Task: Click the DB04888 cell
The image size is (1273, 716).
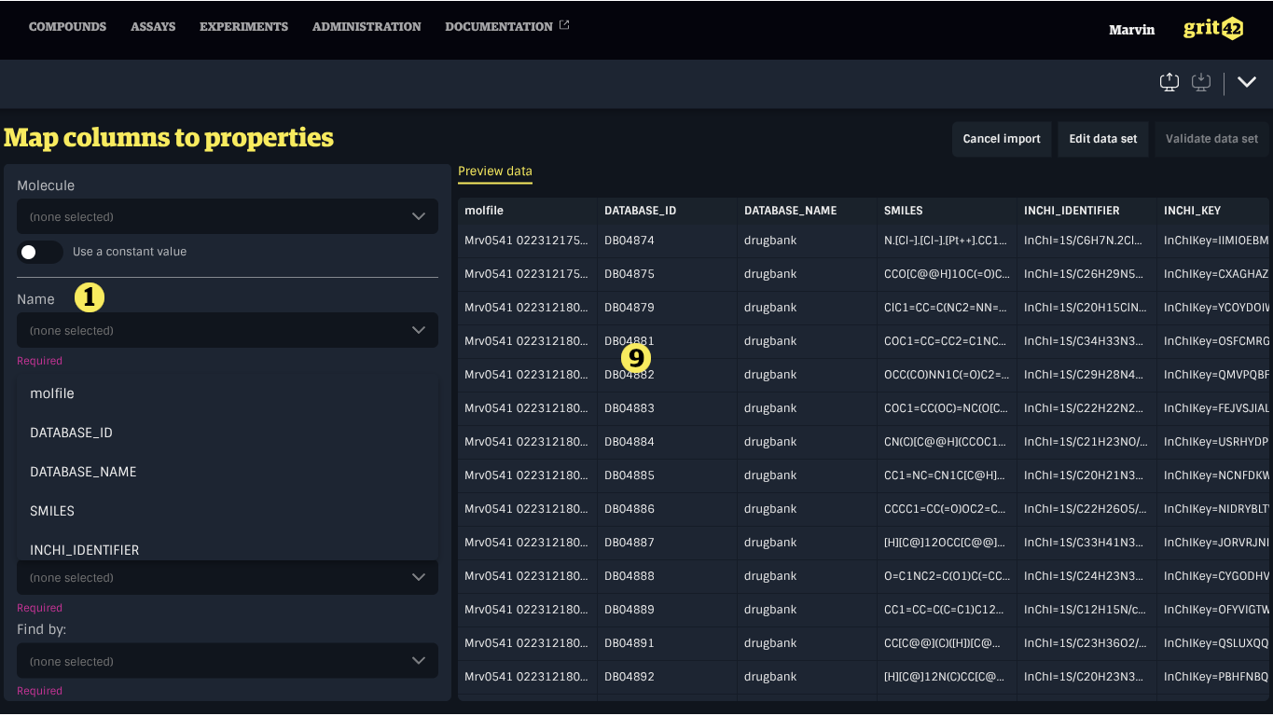Action: pos(667,576)
